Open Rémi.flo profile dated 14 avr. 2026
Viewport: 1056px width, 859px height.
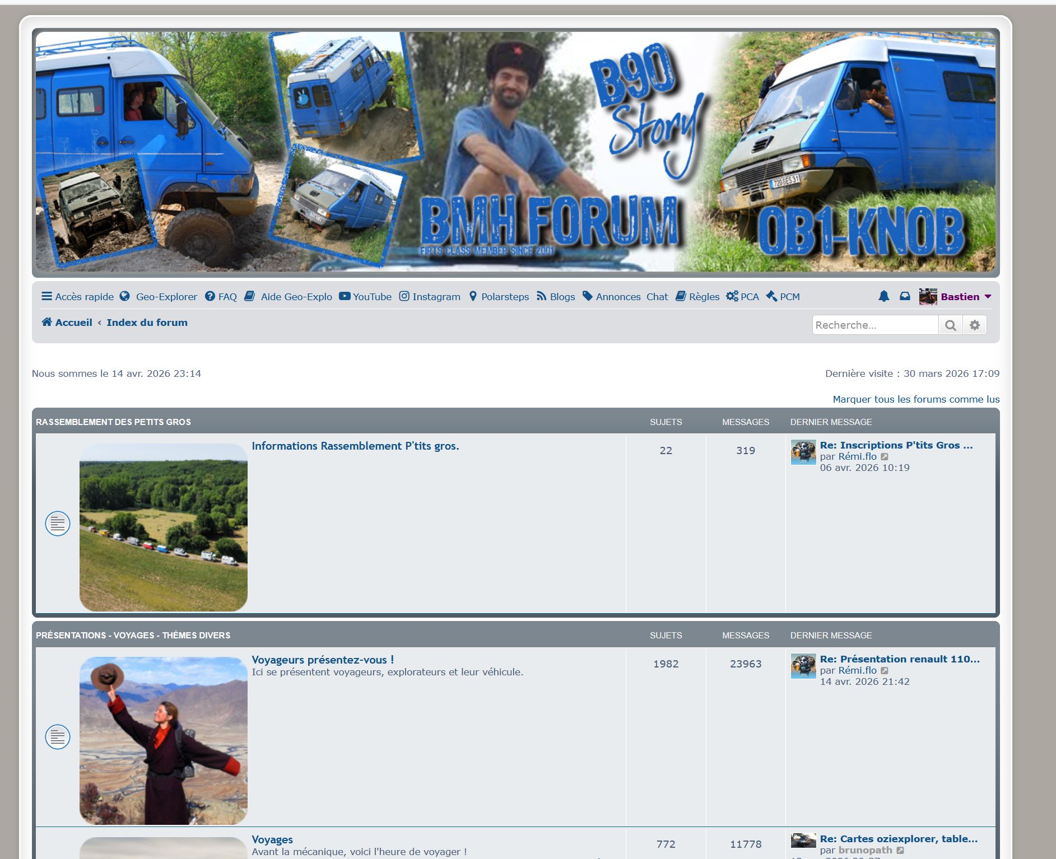point(857,670)
